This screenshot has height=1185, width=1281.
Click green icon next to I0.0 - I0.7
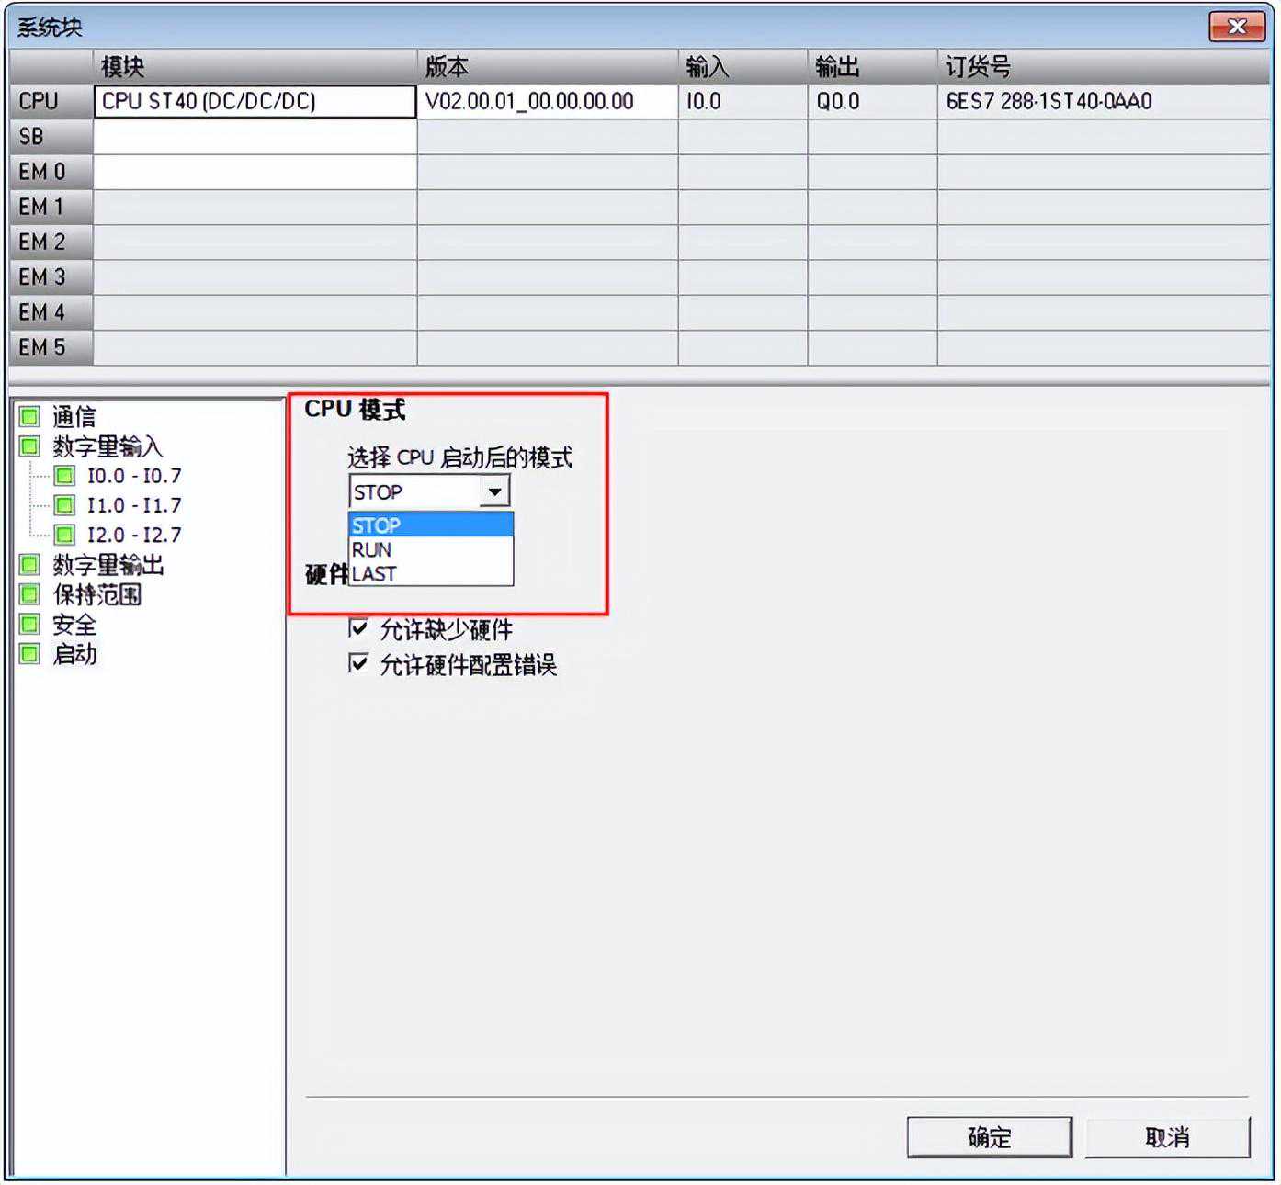(x=64, y=476)
